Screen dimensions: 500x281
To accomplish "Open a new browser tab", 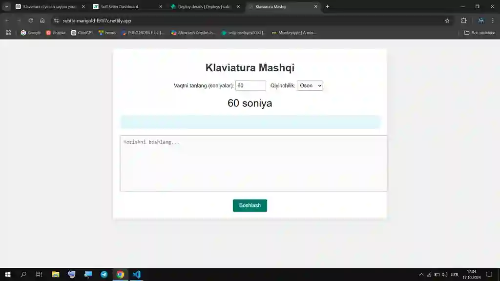I will pyautogui.click(x=327, y=6).
